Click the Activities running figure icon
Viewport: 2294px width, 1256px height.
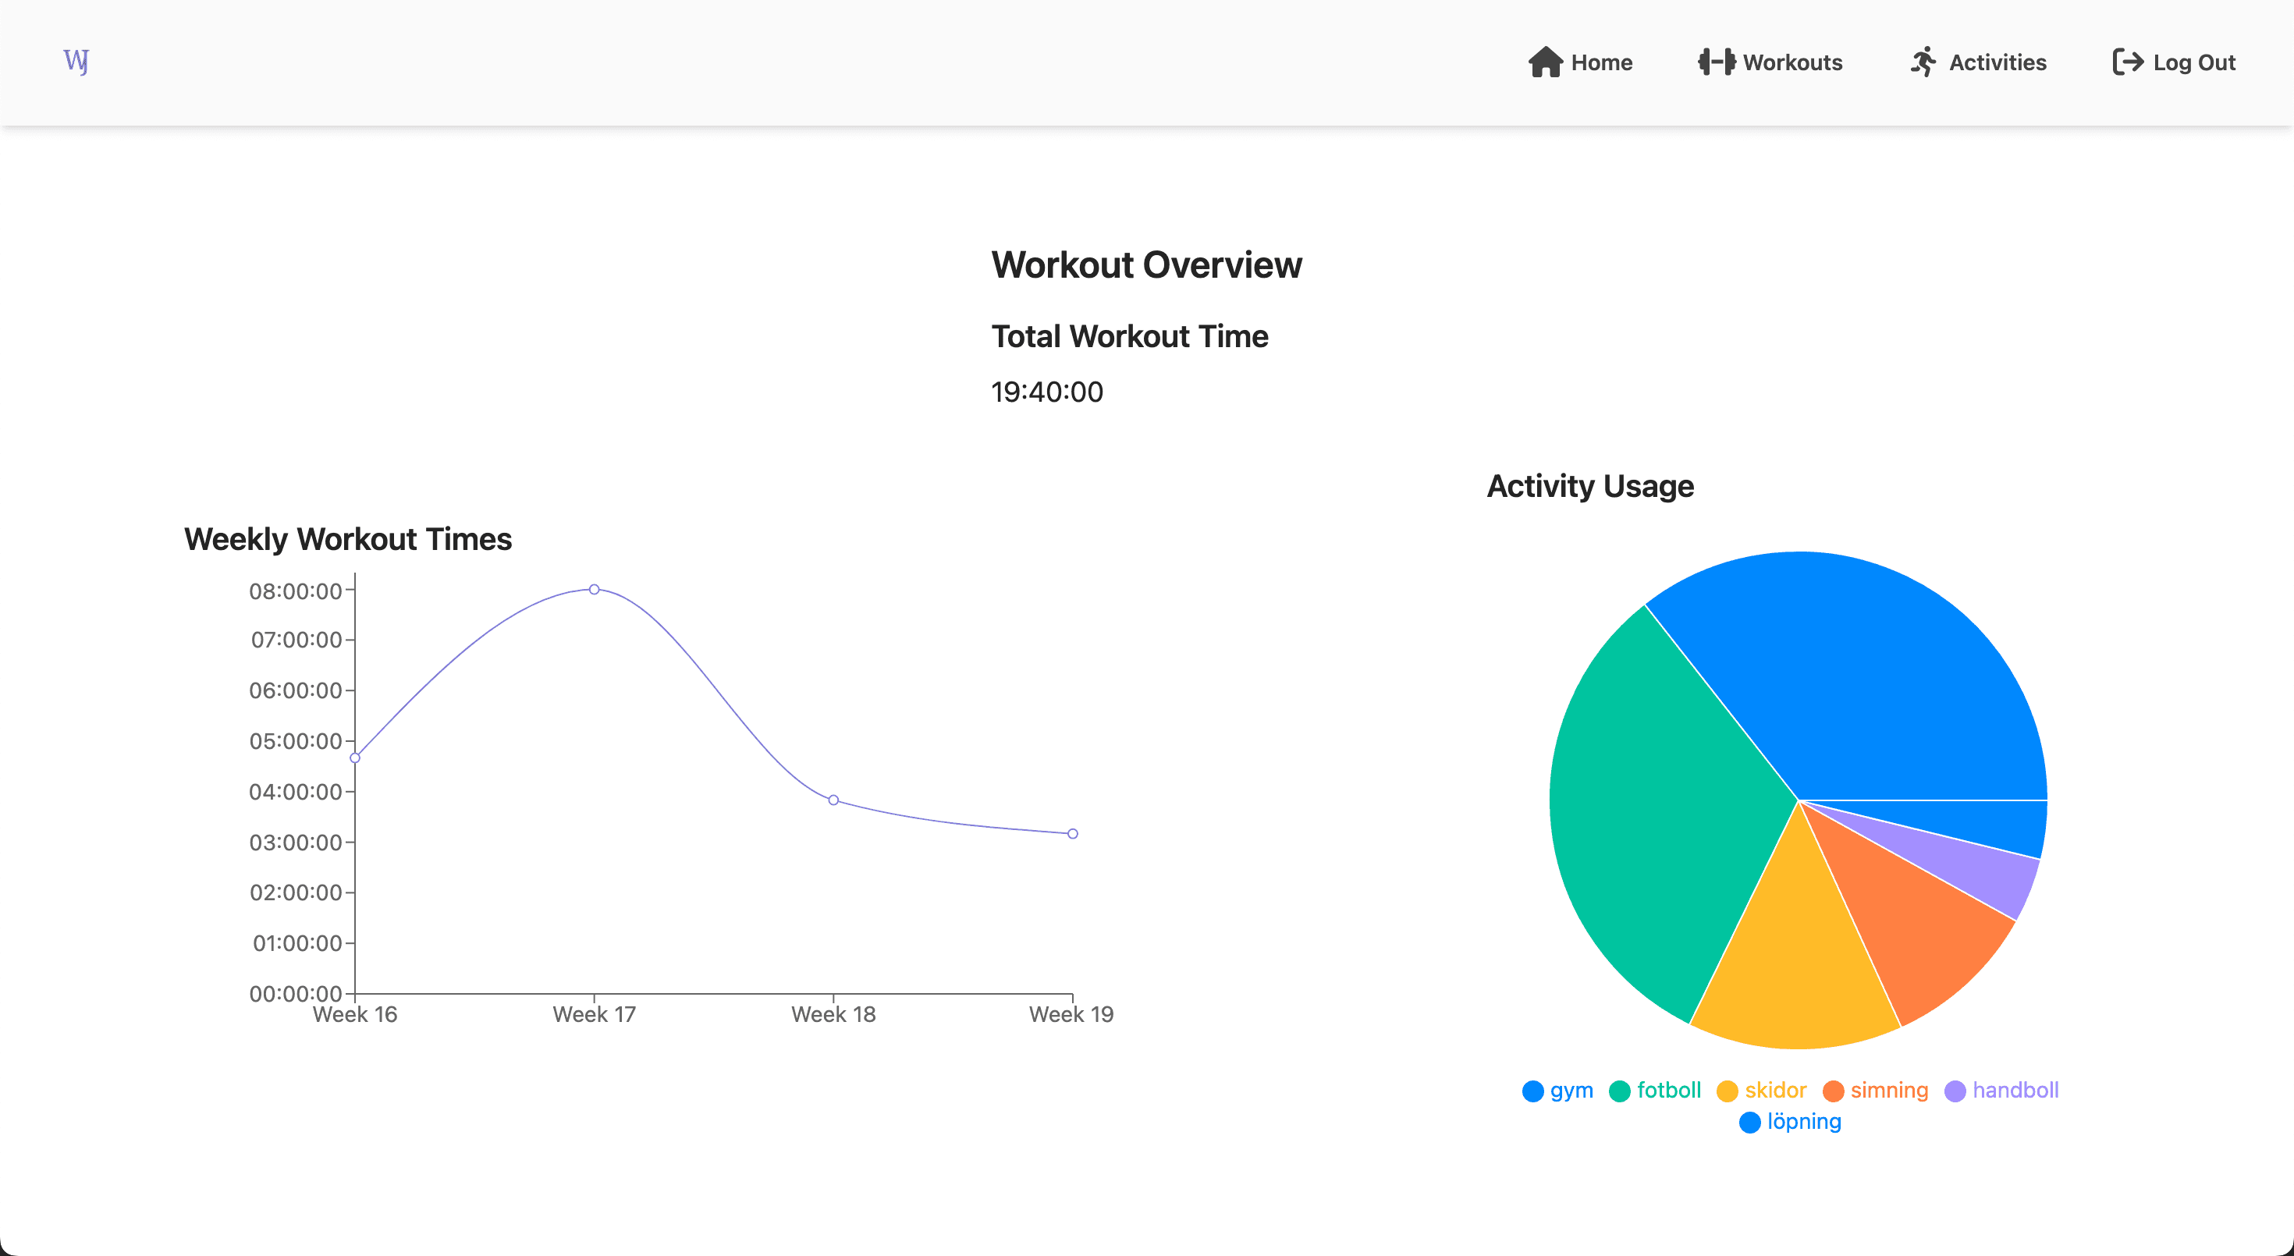click(1923, 62)
